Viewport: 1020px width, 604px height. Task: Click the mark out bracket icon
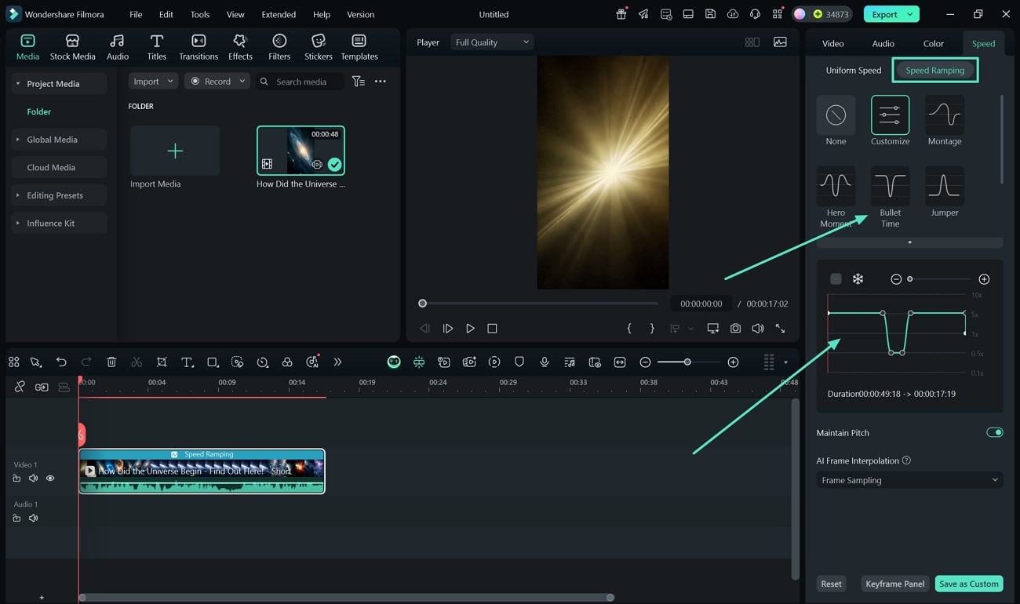652,329
